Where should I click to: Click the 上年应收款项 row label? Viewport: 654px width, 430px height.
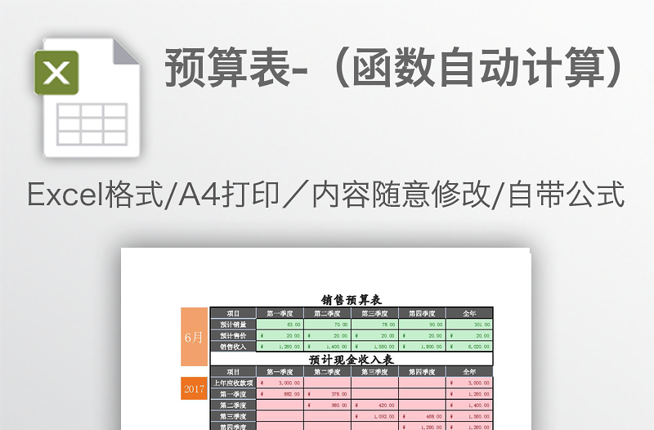233,383
